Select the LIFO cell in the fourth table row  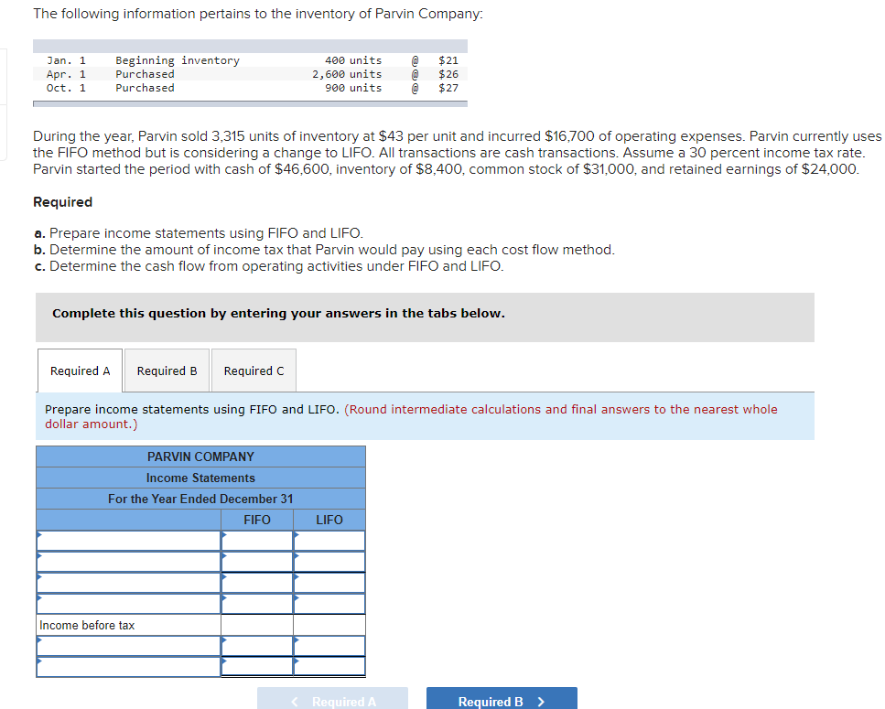point(329,604)
